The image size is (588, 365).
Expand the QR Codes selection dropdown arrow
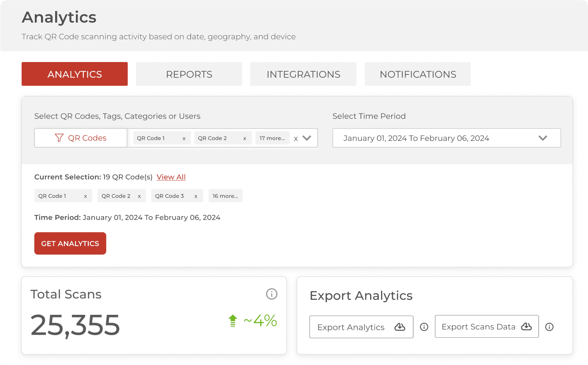click(307, 138)
